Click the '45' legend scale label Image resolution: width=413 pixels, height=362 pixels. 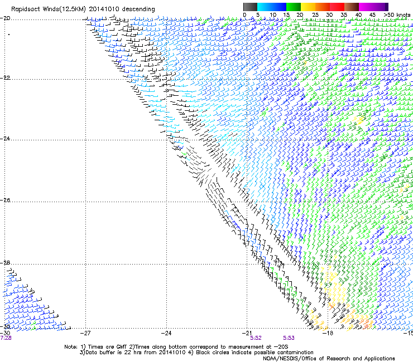372,15
